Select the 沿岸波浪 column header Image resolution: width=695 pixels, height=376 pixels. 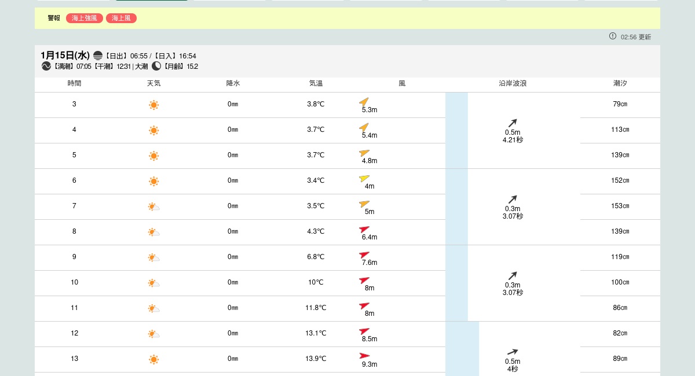[513, 83]
